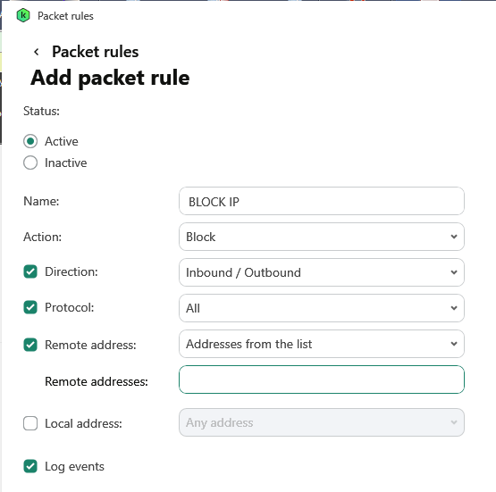
Task: Select the Active status radio button
Action: (x=30, y=141)
